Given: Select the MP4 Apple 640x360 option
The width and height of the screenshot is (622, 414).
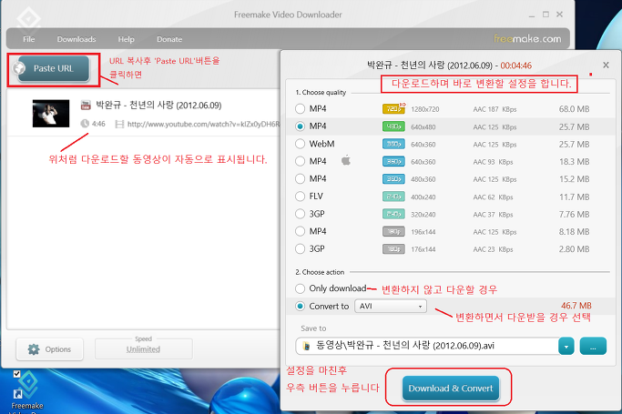Looking at the screenshot, I should pyautogui.click(x=301, y=161).
